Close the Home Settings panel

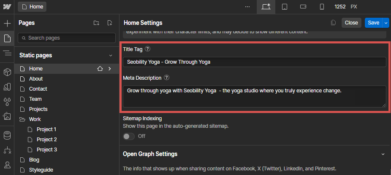pyautogui.click(x=351, y=23)
